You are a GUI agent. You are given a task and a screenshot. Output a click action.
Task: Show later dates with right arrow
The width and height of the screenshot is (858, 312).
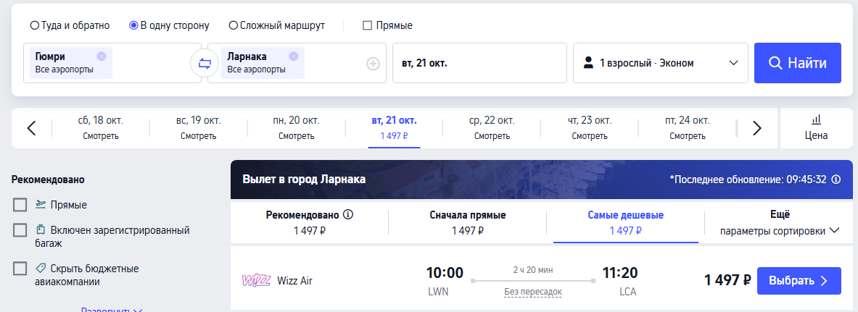pos(756,128)
